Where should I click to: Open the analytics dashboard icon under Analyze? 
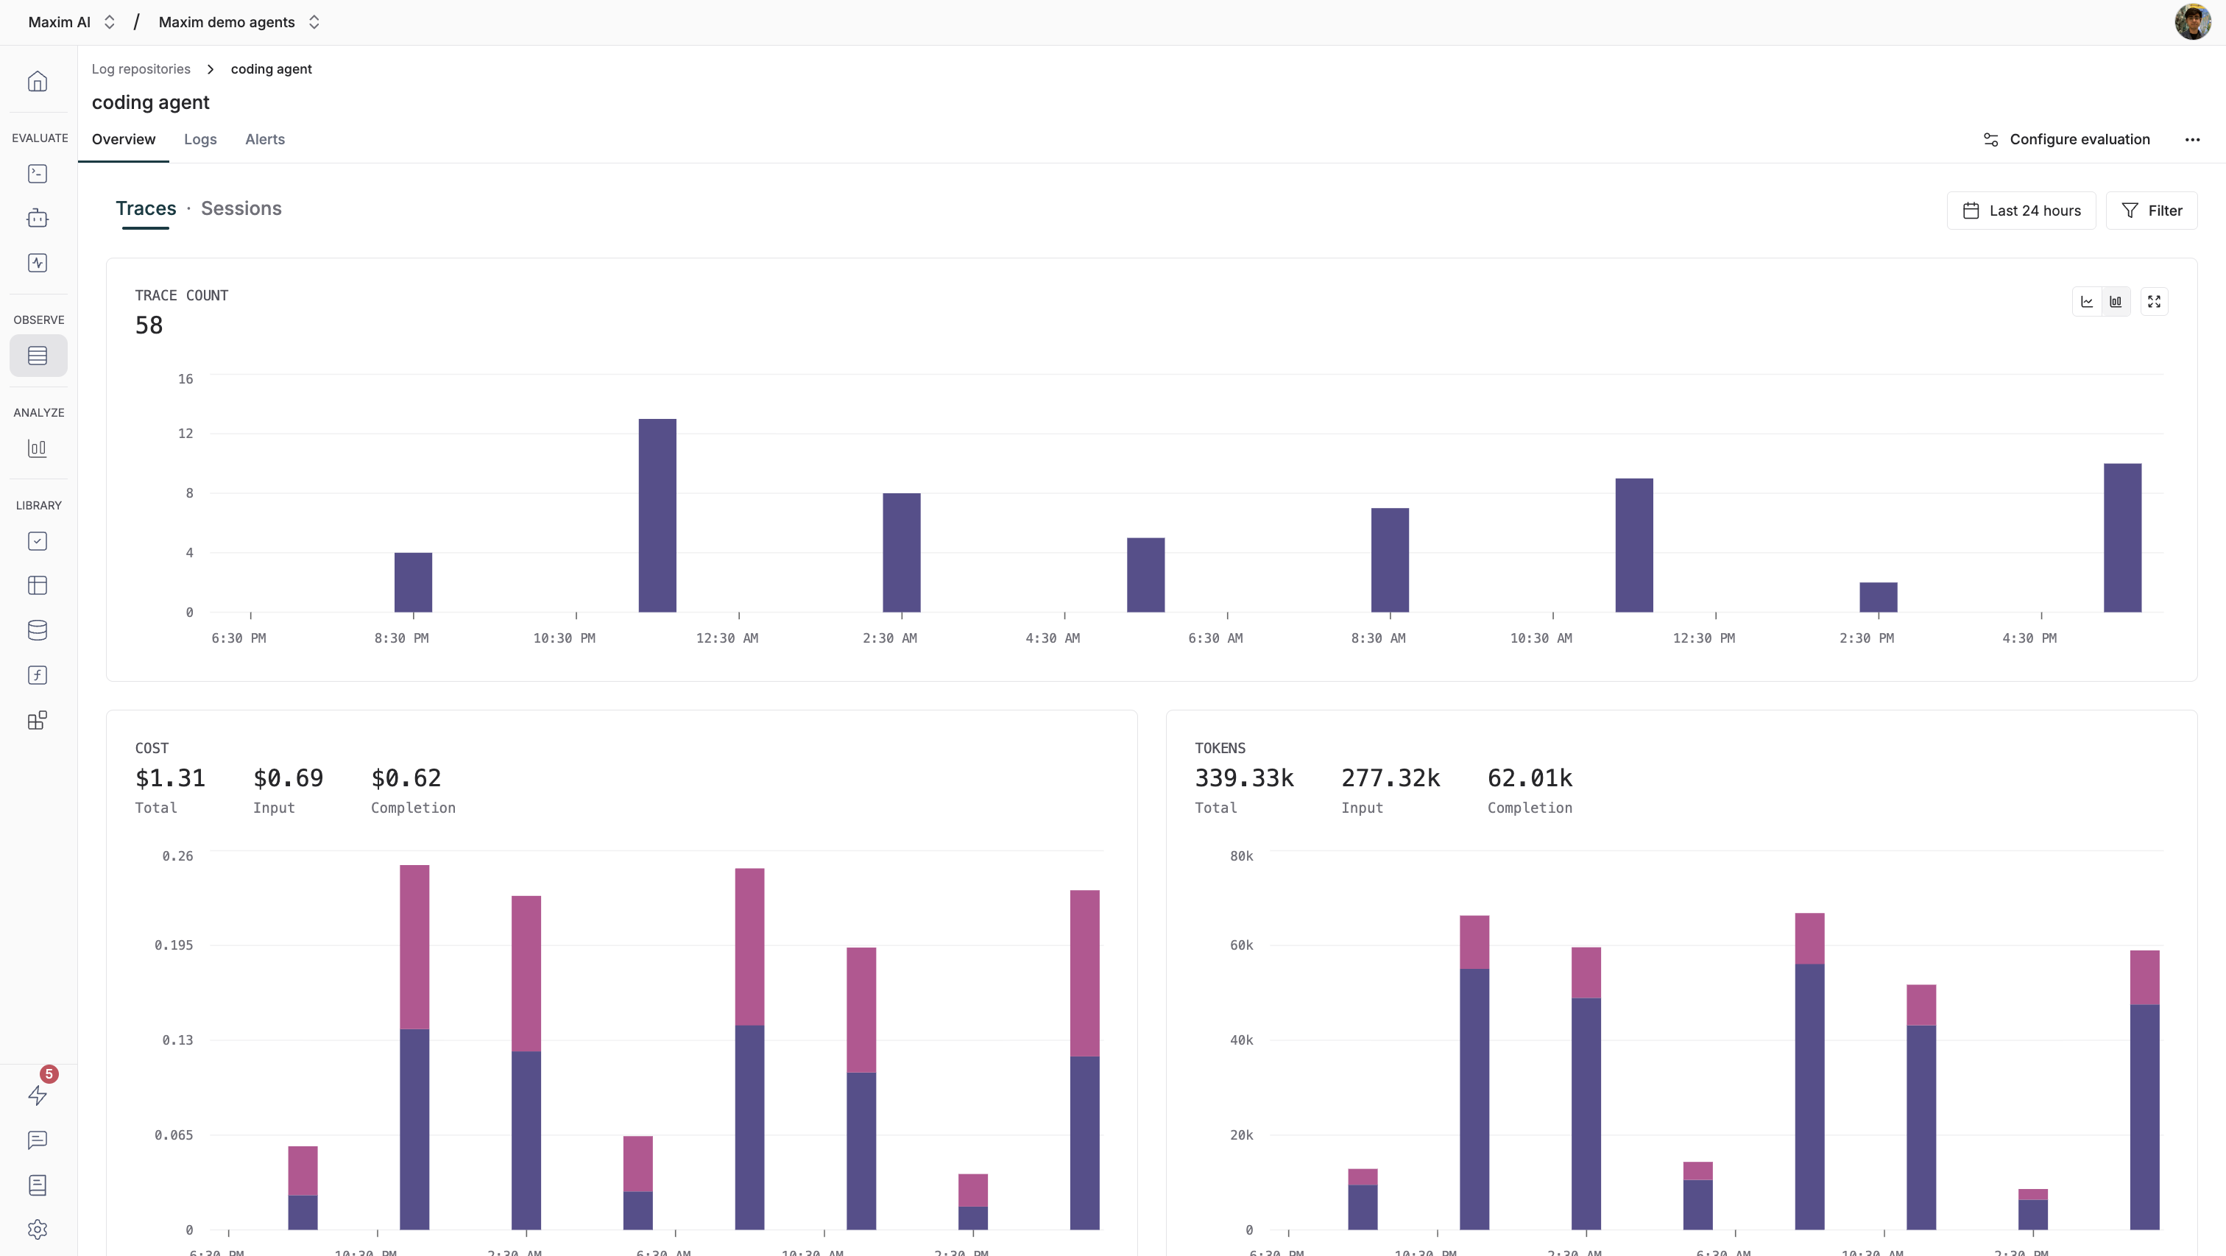[37, 448]
